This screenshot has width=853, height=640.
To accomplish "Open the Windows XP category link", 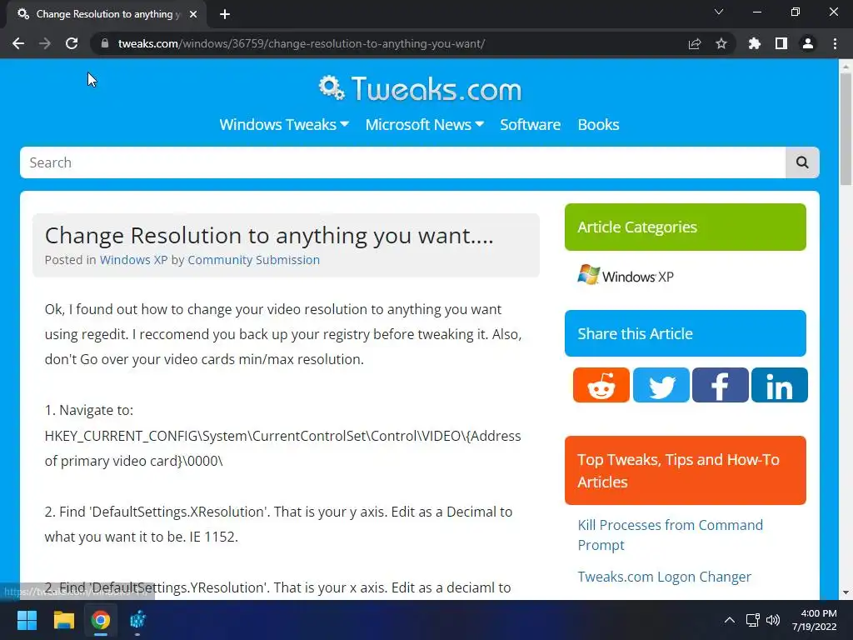I will 134,260.
